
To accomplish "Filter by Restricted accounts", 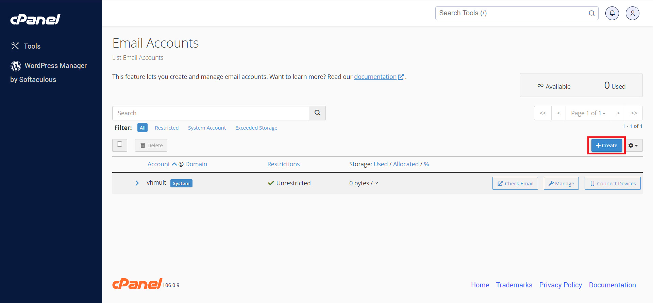I will pos(167,128).
